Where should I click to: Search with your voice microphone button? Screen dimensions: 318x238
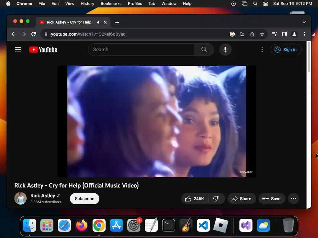pyautogui.click(x=225, y=50)
